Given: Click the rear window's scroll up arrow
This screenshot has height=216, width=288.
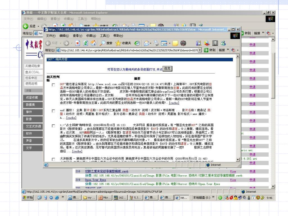Looking at the screenshot, I should [x=273, y=39].
